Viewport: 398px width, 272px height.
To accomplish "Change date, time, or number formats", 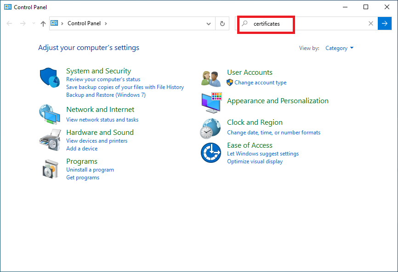I will [x=273, y=133].
